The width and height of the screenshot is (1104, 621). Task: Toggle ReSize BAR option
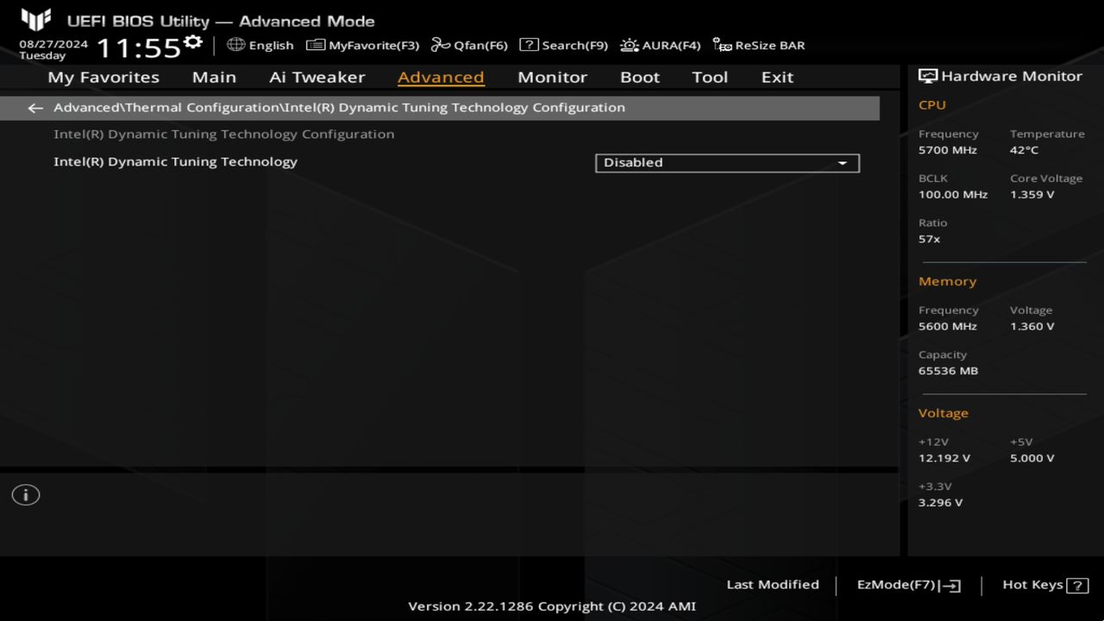[x=759, y=45]
